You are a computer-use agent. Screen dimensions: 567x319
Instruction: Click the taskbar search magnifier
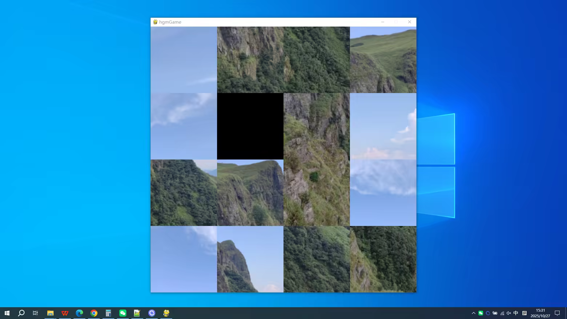tap(21, 313)
